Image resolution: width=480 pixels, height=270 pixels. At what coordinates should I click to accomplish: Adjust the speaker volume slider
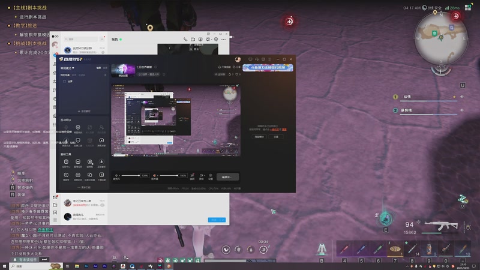click(x=169, y=175)
